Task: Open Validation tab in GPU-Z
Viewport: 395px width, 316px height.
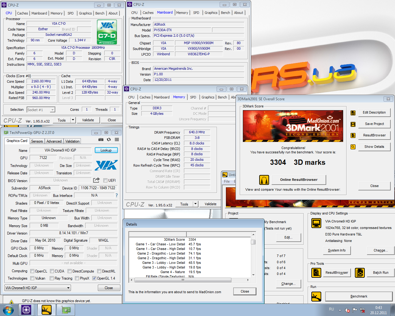Action: click(72, 141)
